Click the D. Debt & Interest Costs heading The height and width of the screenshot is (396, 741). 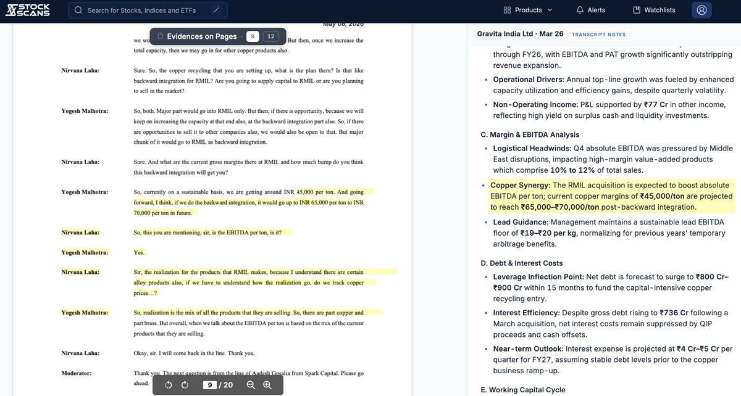coord(522,263)
